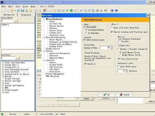Open the File menu
The width and height of the screenshot is (155, 116).
(4, 6)
